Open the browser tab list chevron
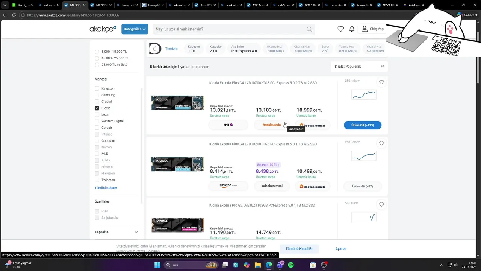 [x=5, y=5]
